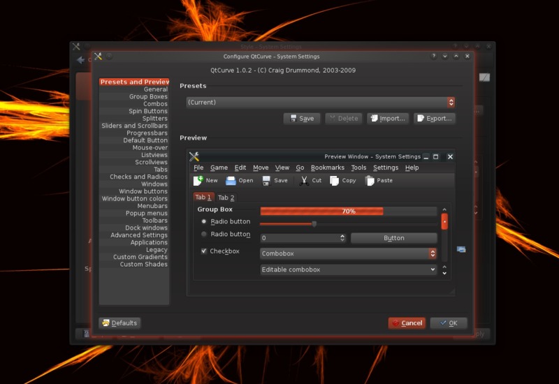Click the Editable combobox text field
Screen dimensions: 559x384
click(344, 269)
